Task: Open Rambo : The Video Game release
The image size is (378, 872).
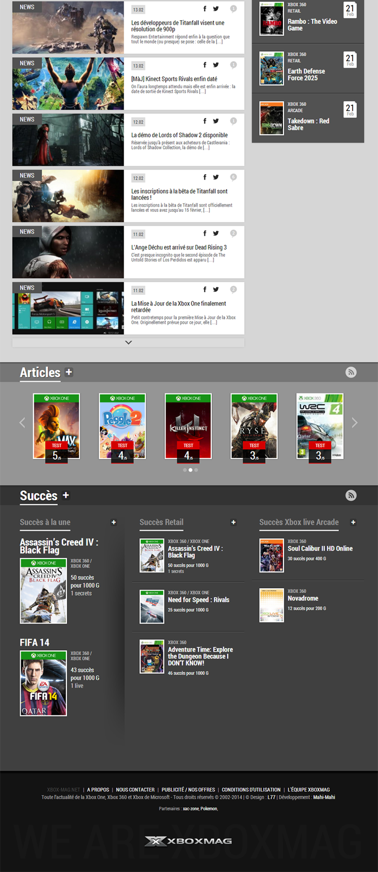Action: (312, 25)
